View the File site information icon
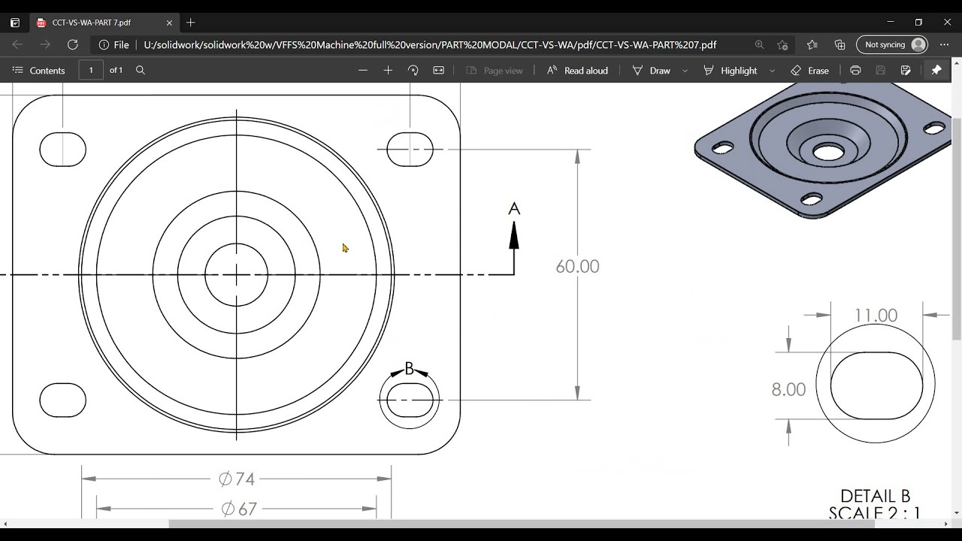 click(113, 45)
